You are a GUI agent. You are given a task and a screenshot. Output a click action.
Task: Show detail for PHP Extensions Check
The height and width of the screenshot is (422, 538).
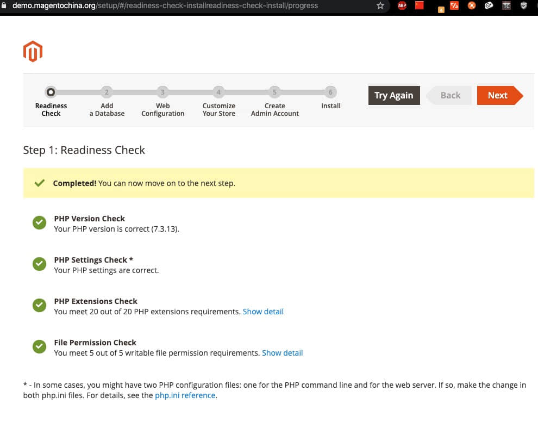coord(263,312)
